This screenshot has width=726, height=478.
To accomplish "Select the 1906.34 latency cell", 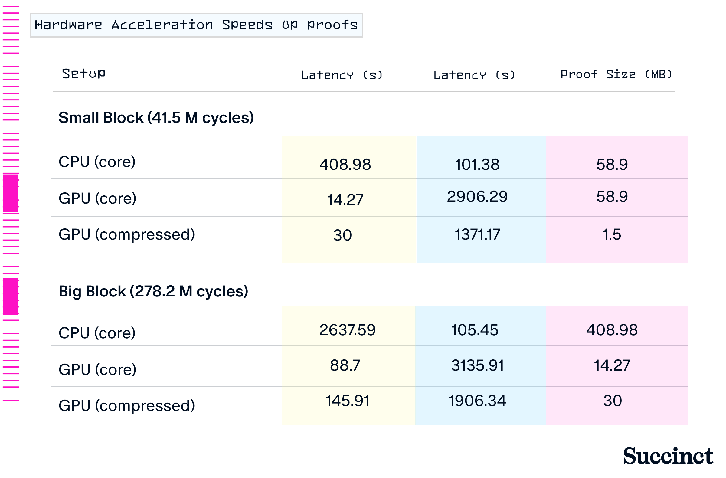I will pos(477,401).
